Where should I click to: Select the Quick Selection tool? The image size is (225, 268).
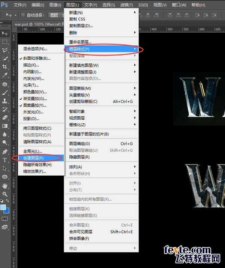pos(5,59)
